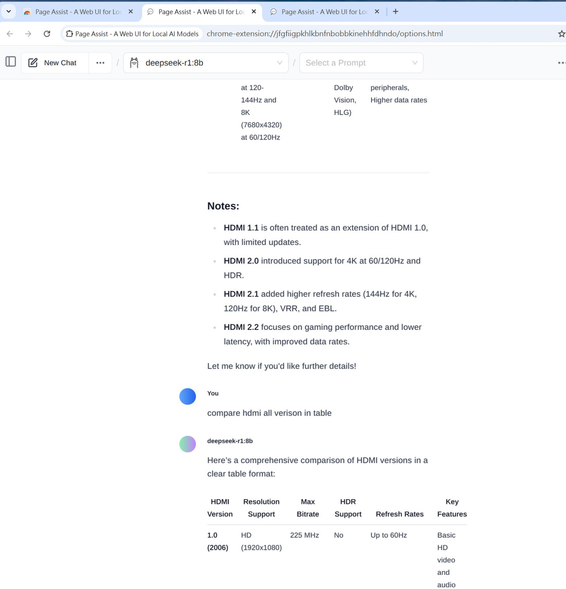The image size is (566, 589).
Task: Click the New Chat button
Action: (x=54, y=62)
